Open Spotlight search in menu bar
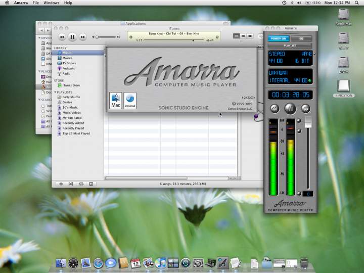Viewport: 364px width, 273px height. (356, 3)
